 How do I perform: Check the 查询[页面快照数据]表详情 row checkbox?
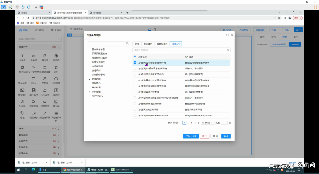coord(135,86)
